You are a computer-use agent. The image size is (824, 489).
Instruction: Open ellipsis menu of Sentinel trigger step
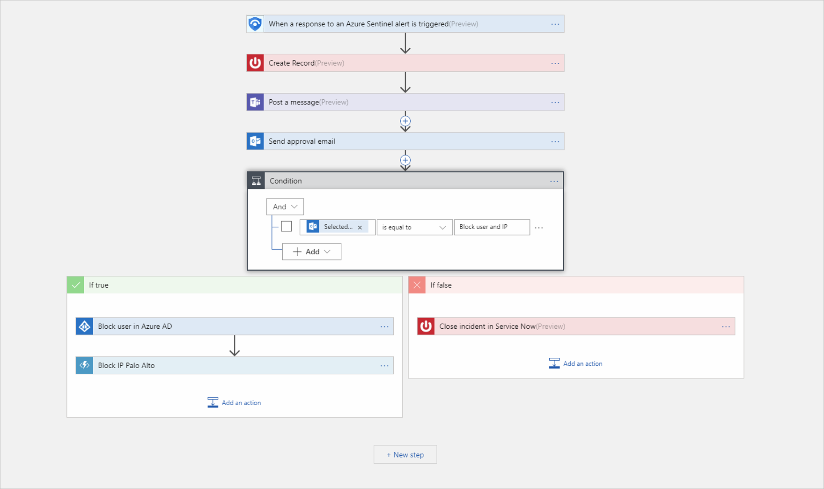pyautogui.click(x=555, y=24)
